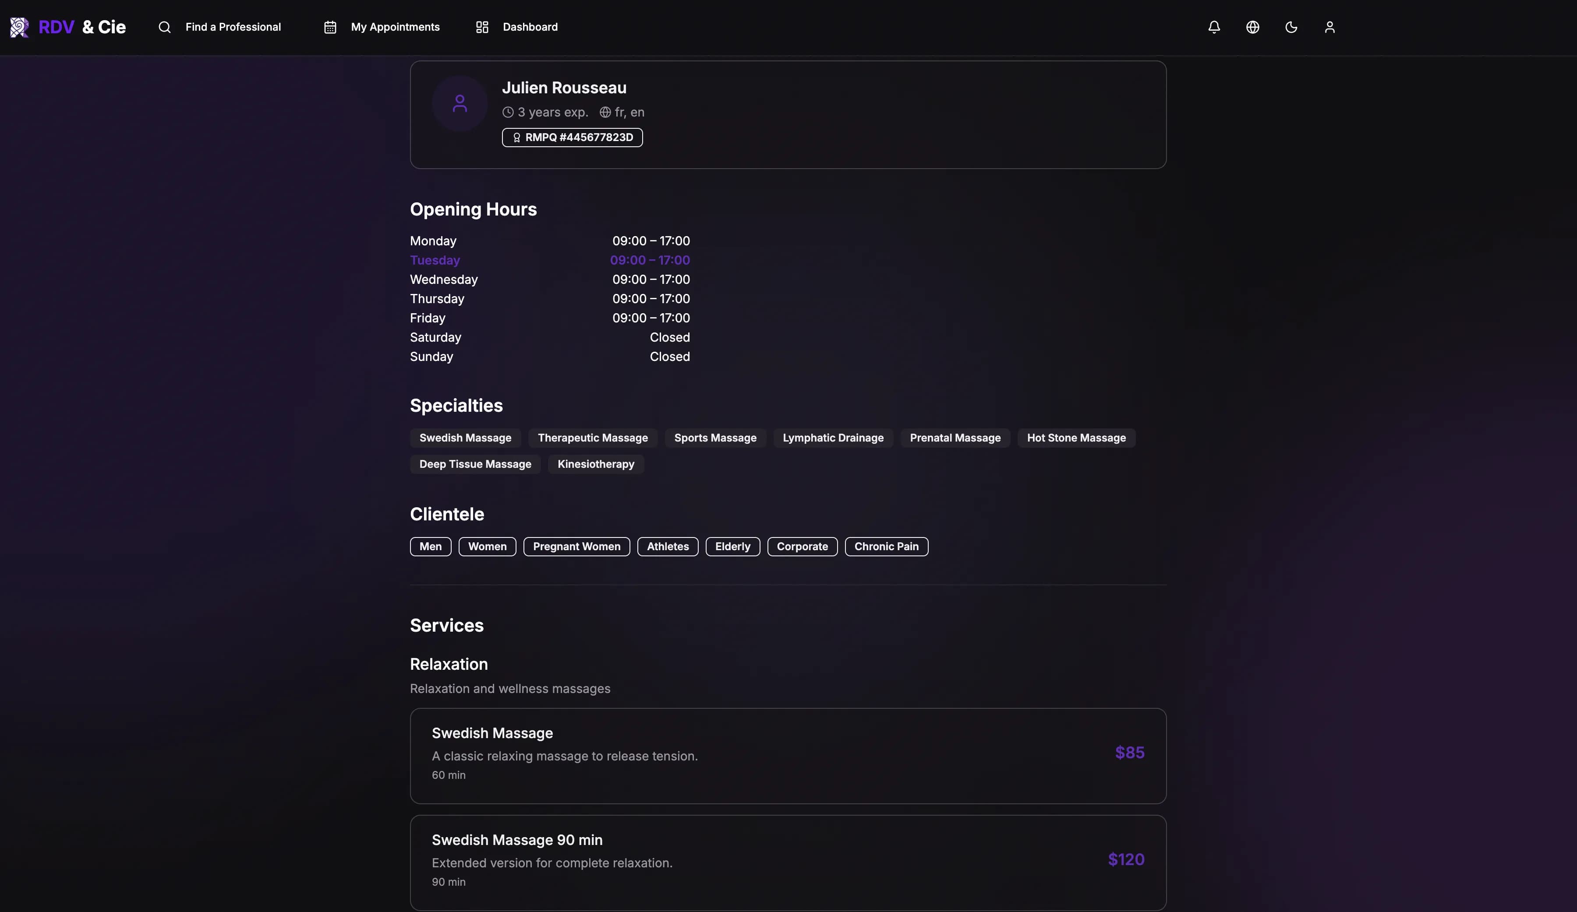Screen dimensions: 1577x912
Task: Click Julien Rousseau's avatar placeholder
Action: 460,103
